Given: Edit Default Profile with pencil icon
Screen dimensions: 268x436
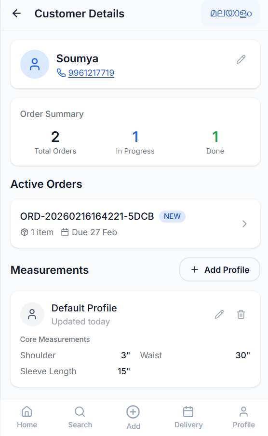Looking at the screenshot, I should [x=219, y=314].
